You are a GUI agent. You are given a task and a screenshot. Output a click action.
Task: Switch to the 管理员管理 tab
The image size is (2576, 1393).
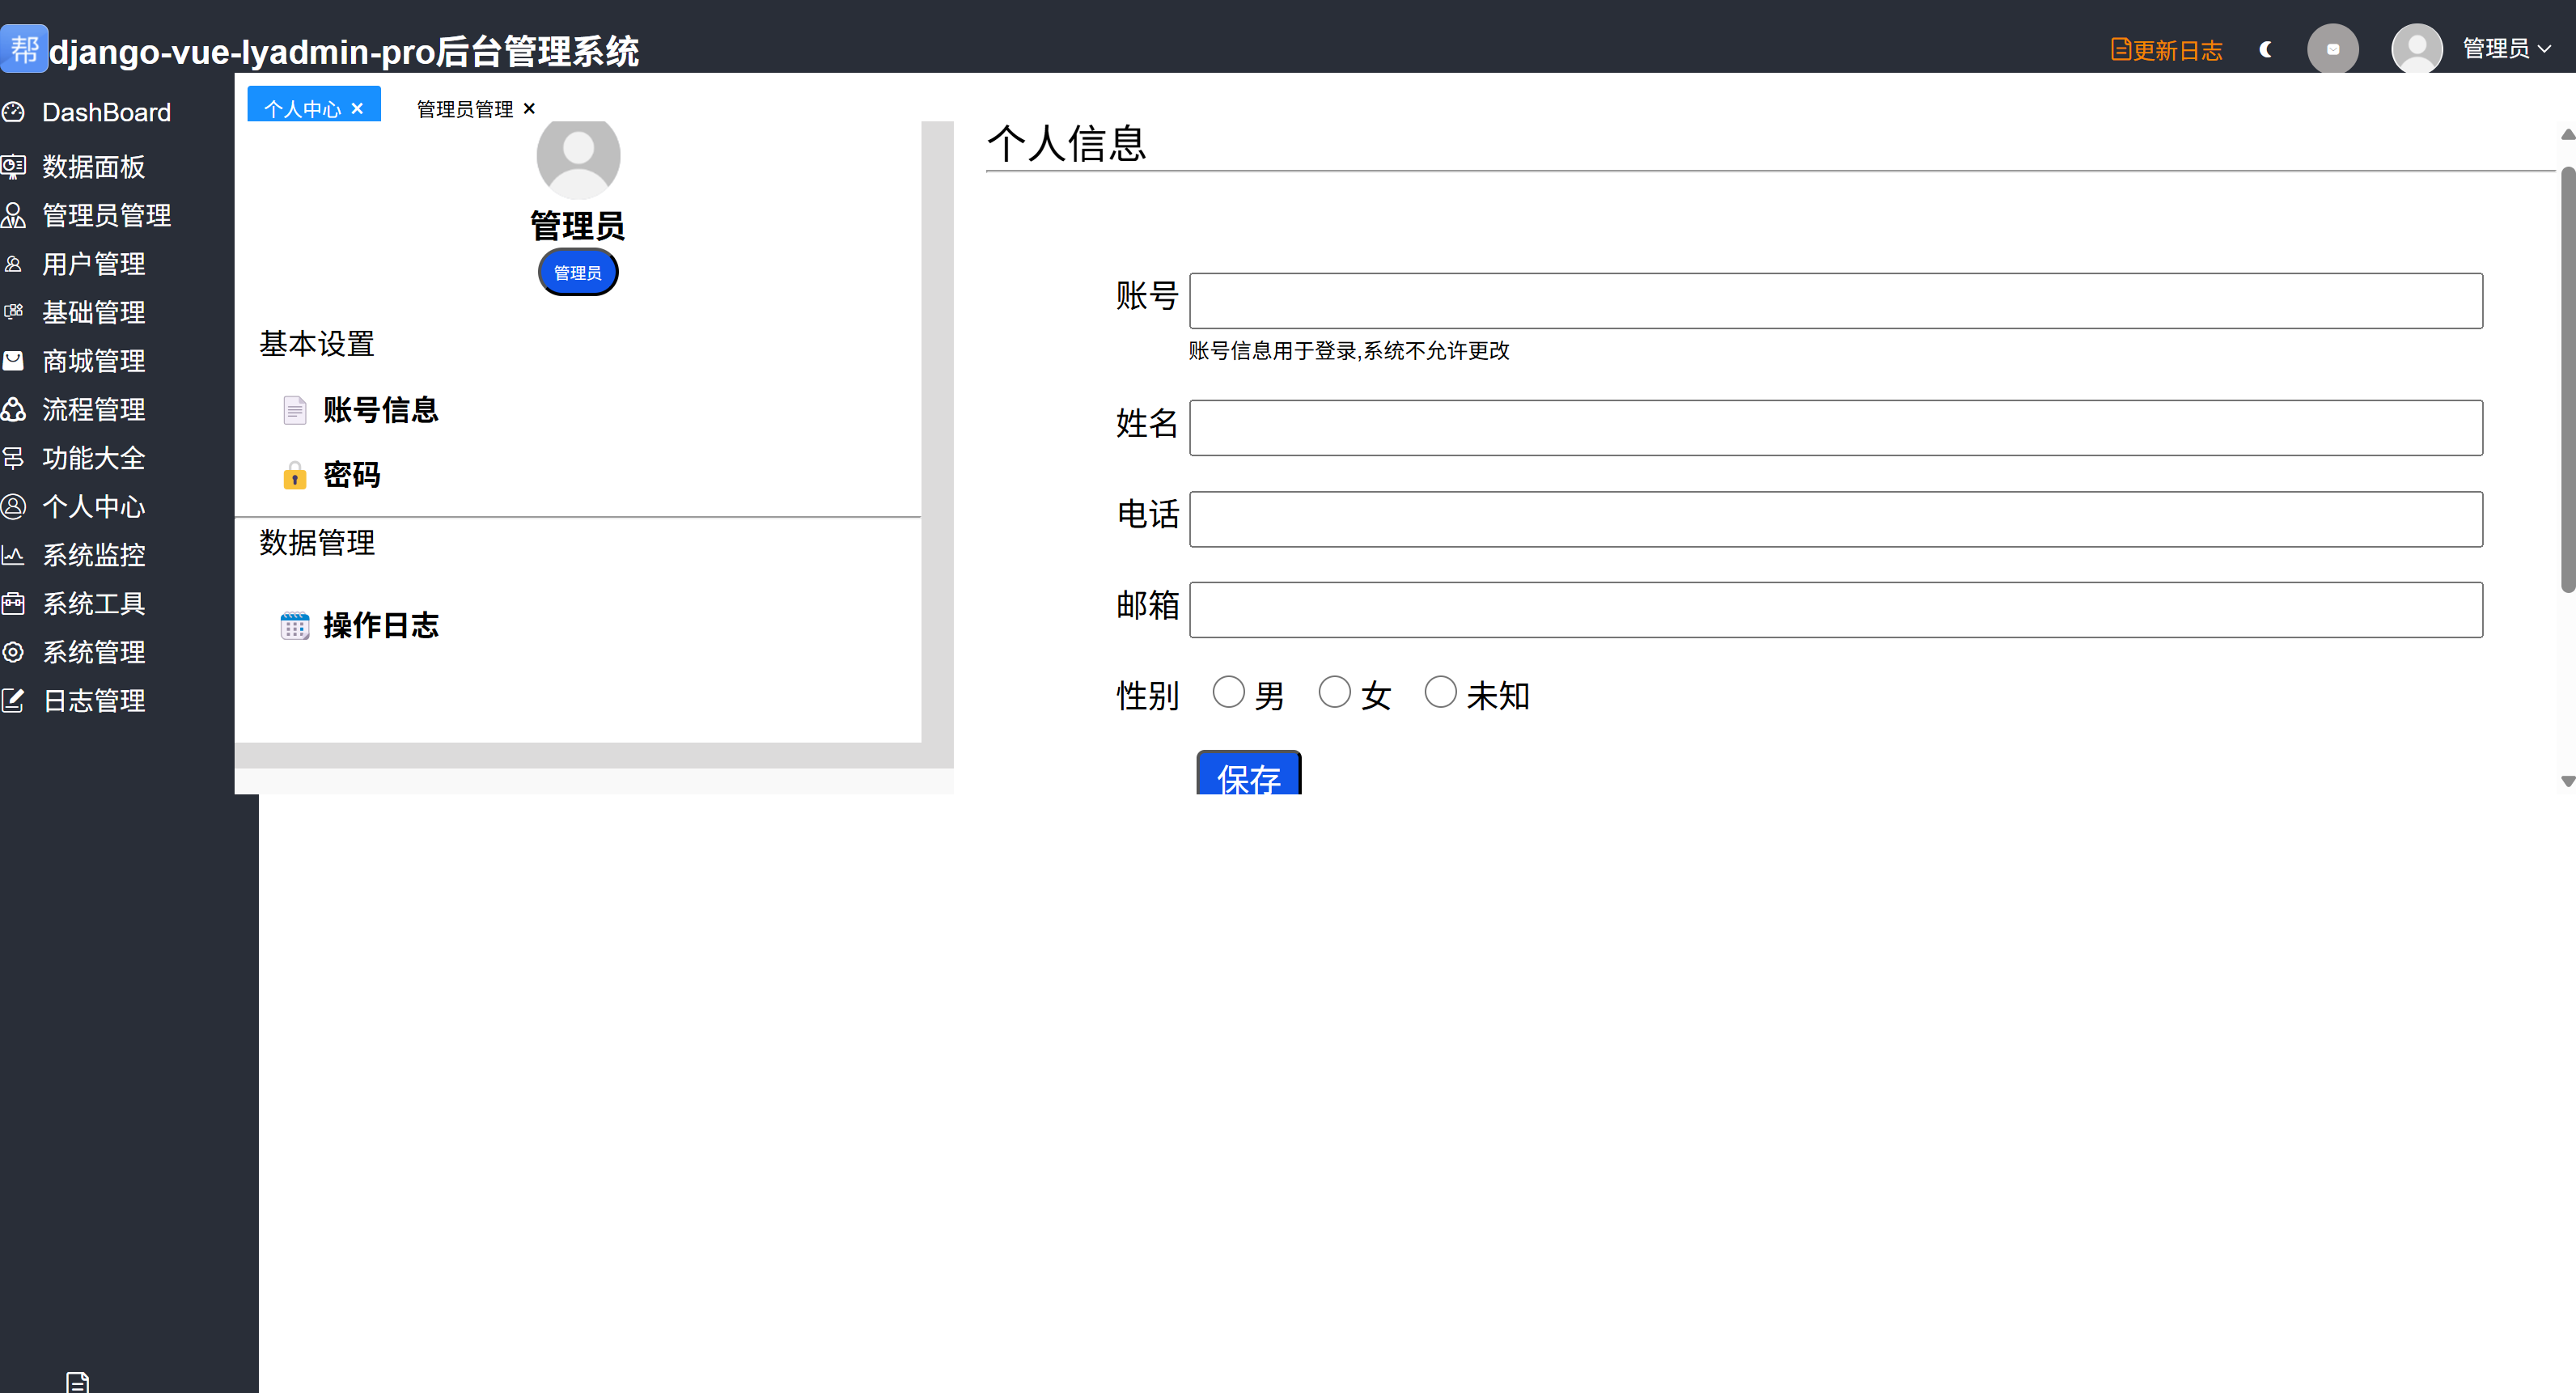[x=464, y=109]
